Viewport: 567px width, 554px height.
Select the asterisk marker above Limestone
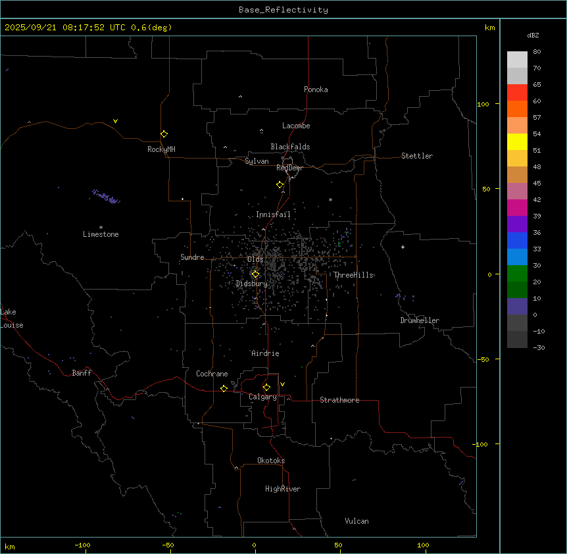[x=101, y=227]
